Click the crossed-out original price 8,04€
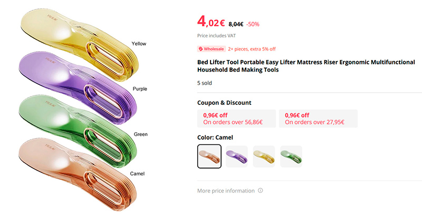This screenshot has width=422, height=214. coord(235,24)
